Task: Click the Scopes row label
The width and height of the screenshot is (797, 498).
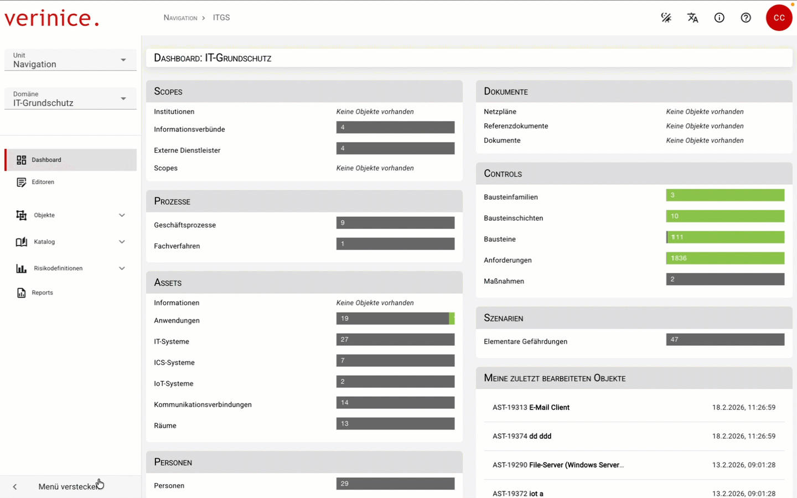Action: (x=166, y=168)
